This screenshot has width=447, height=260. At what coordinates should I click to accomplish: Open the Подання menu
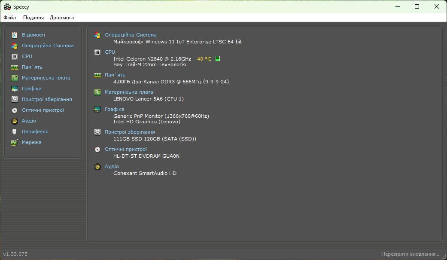(33, 18)
